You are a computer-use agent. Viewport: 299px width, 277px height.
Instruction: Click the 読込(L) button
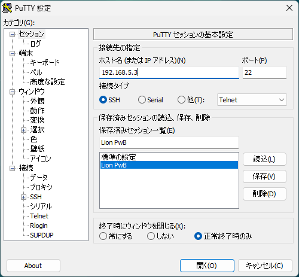264,159
